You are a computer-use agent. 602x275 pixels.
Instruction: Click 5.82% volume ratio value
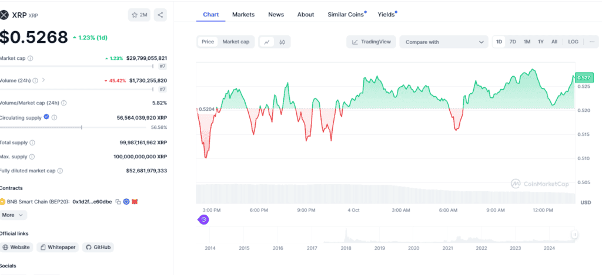160,103
